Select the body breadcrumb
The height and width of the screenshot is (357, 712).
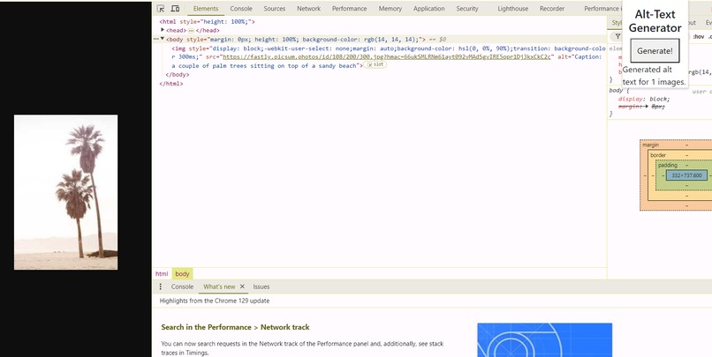[x=182, y=273]
